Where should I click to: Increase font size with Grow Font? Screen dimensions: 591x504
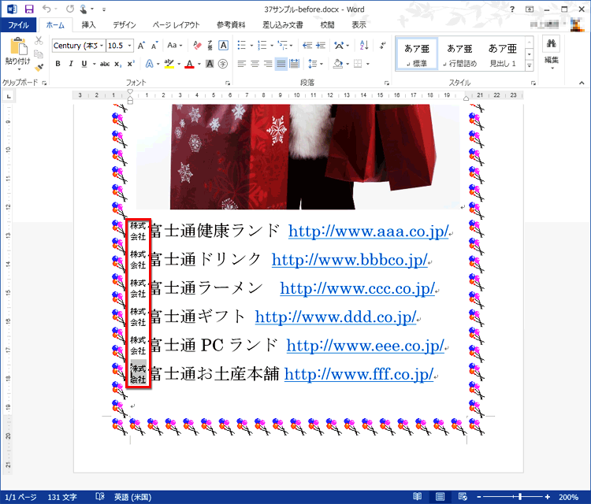point(141,46)
